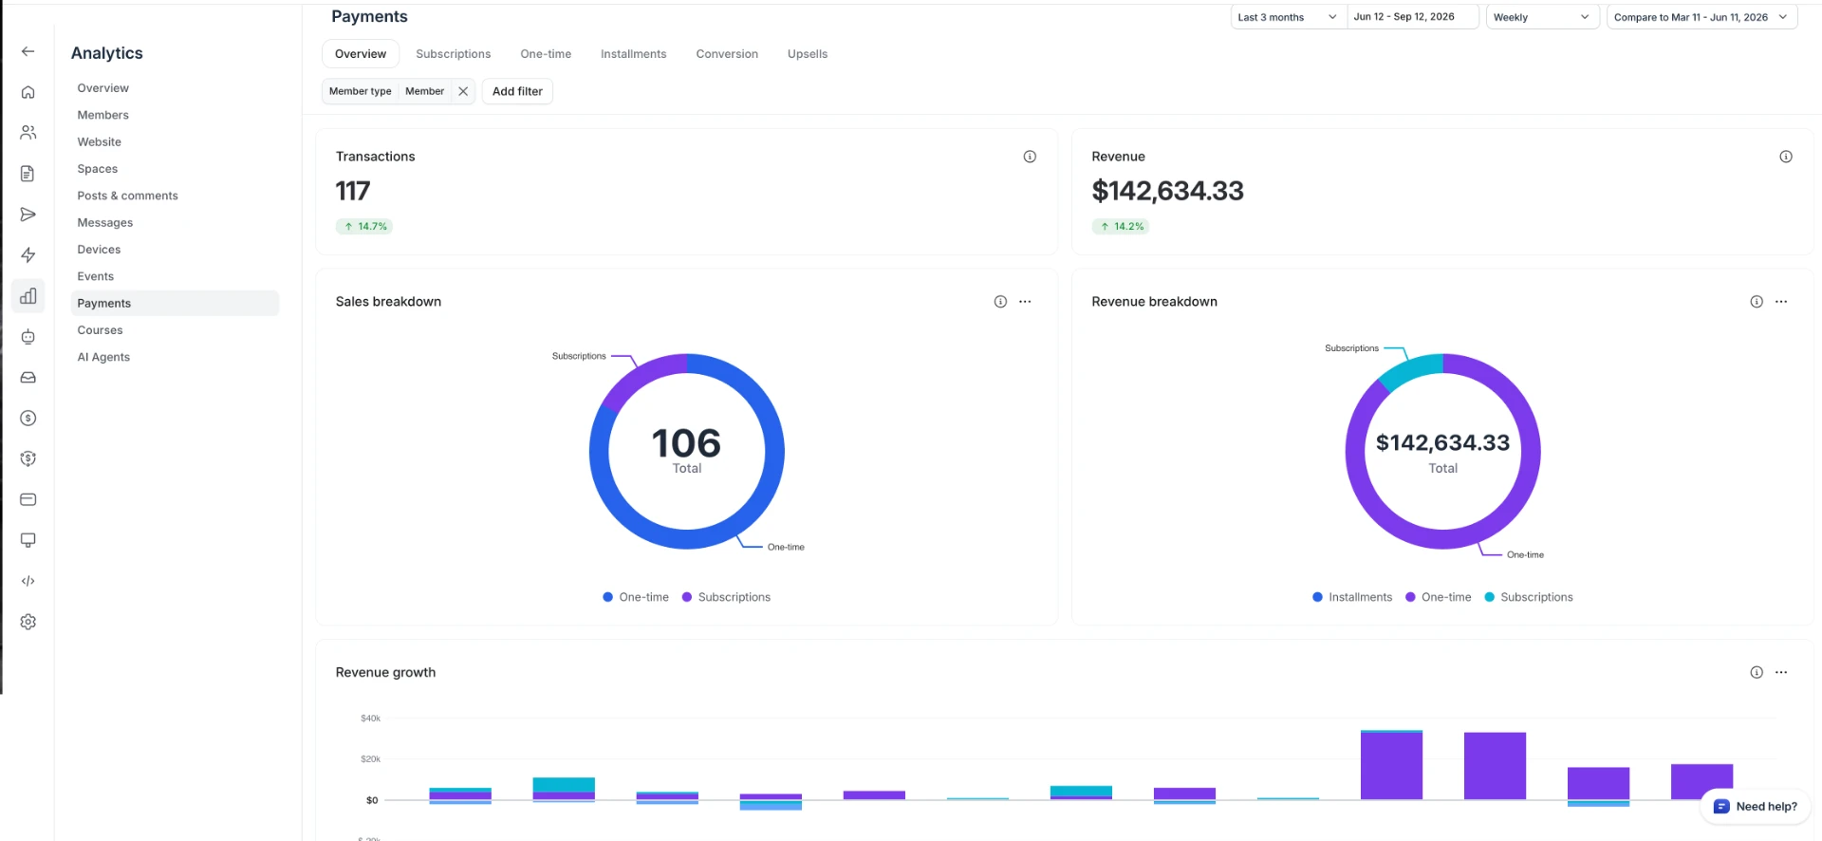Open the Need help? chat button

(x=1756, y=807)
